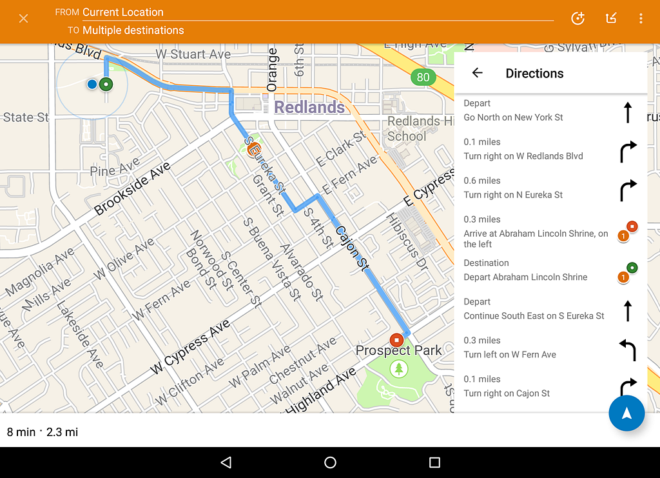The image size is (660, 478).
Task: Select 'Depart Abraham Lincoln Shrine' step
Action: tap(551, 270)
